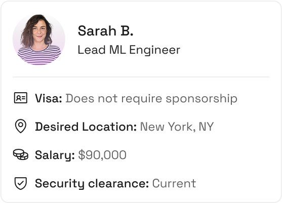Click the striped shirt in the avatar
282x203 pixels.
39,55
